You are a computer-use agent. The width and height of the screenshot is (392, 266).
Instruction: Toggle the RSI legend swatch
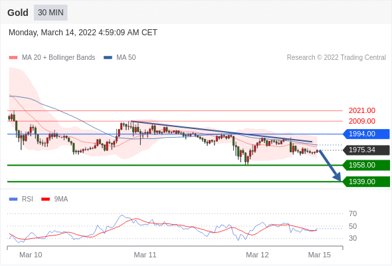[13, 199]
